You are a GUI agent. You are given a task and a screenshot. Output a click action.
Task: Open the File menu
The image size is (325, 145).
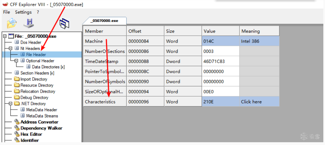tap(7, 12)
